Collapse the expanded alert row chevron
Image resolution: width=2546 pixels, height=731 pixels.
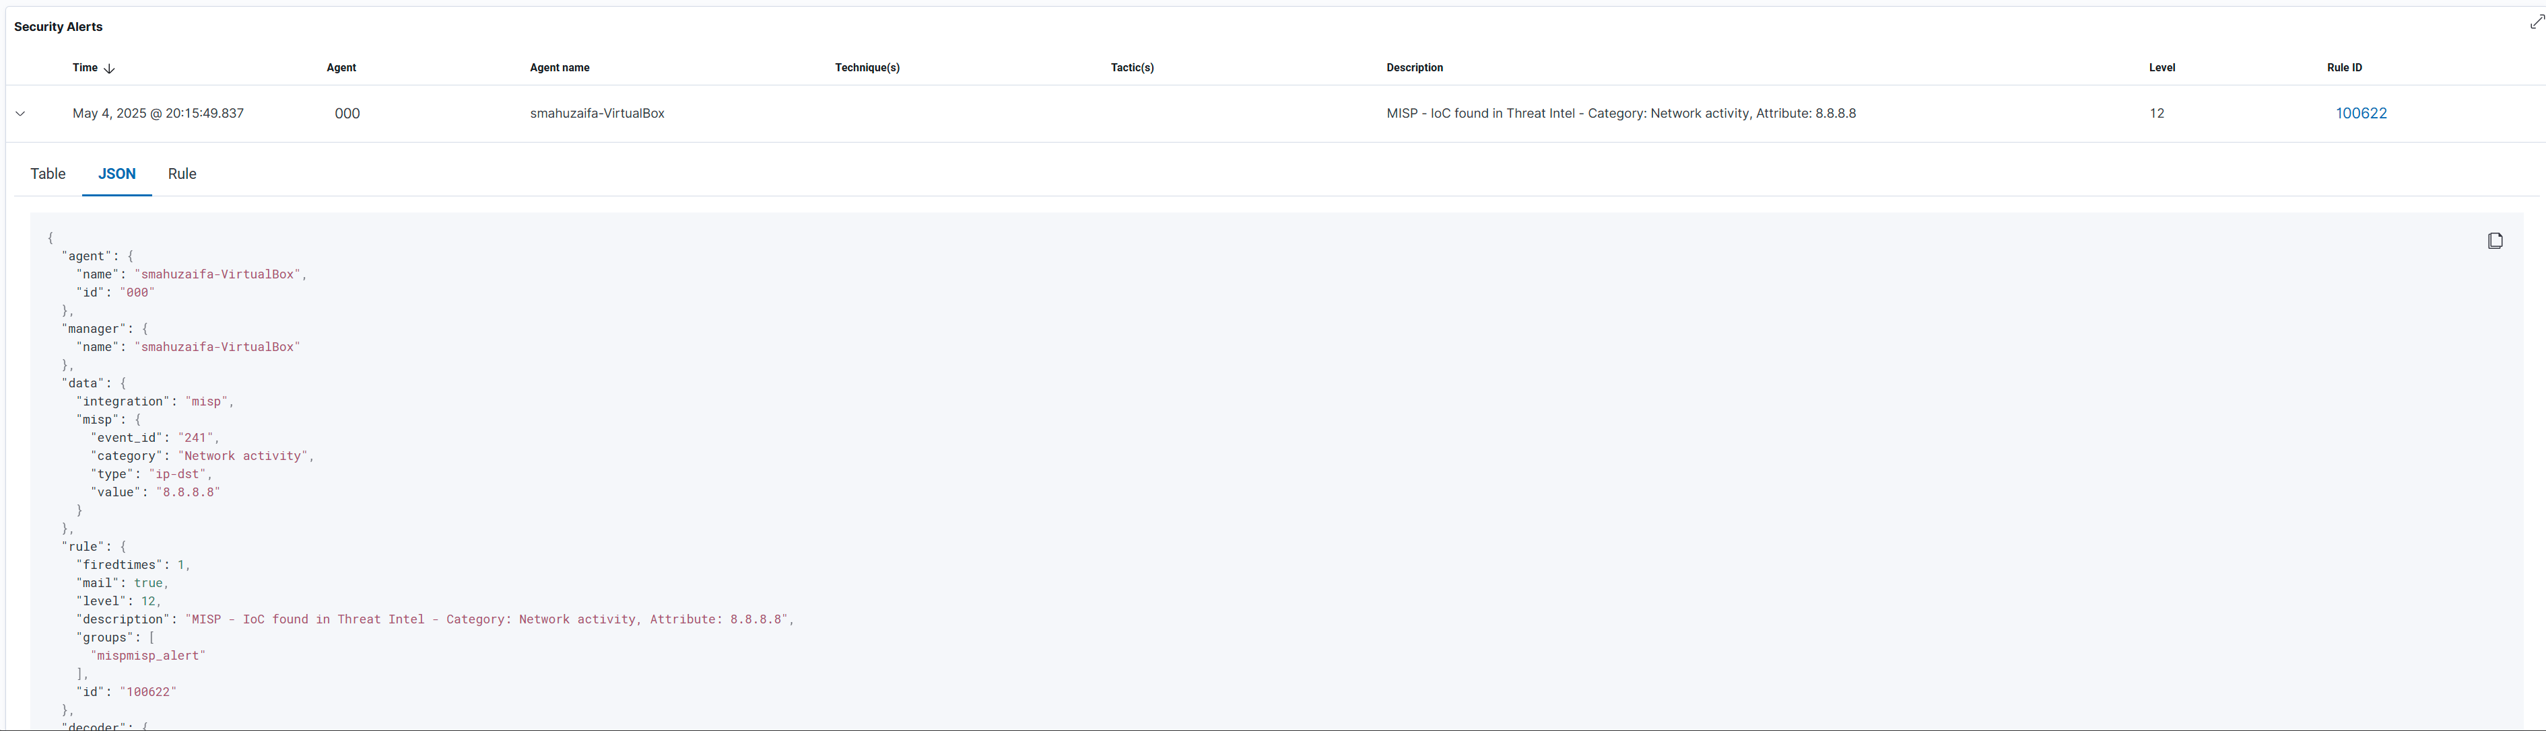(x=20, y=114)
